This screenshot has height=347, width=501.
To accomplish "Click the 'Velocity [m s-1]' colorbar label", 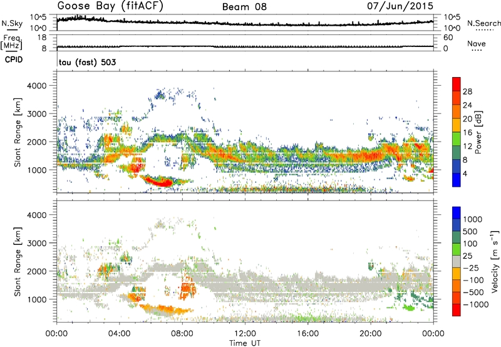I will 495,261.
